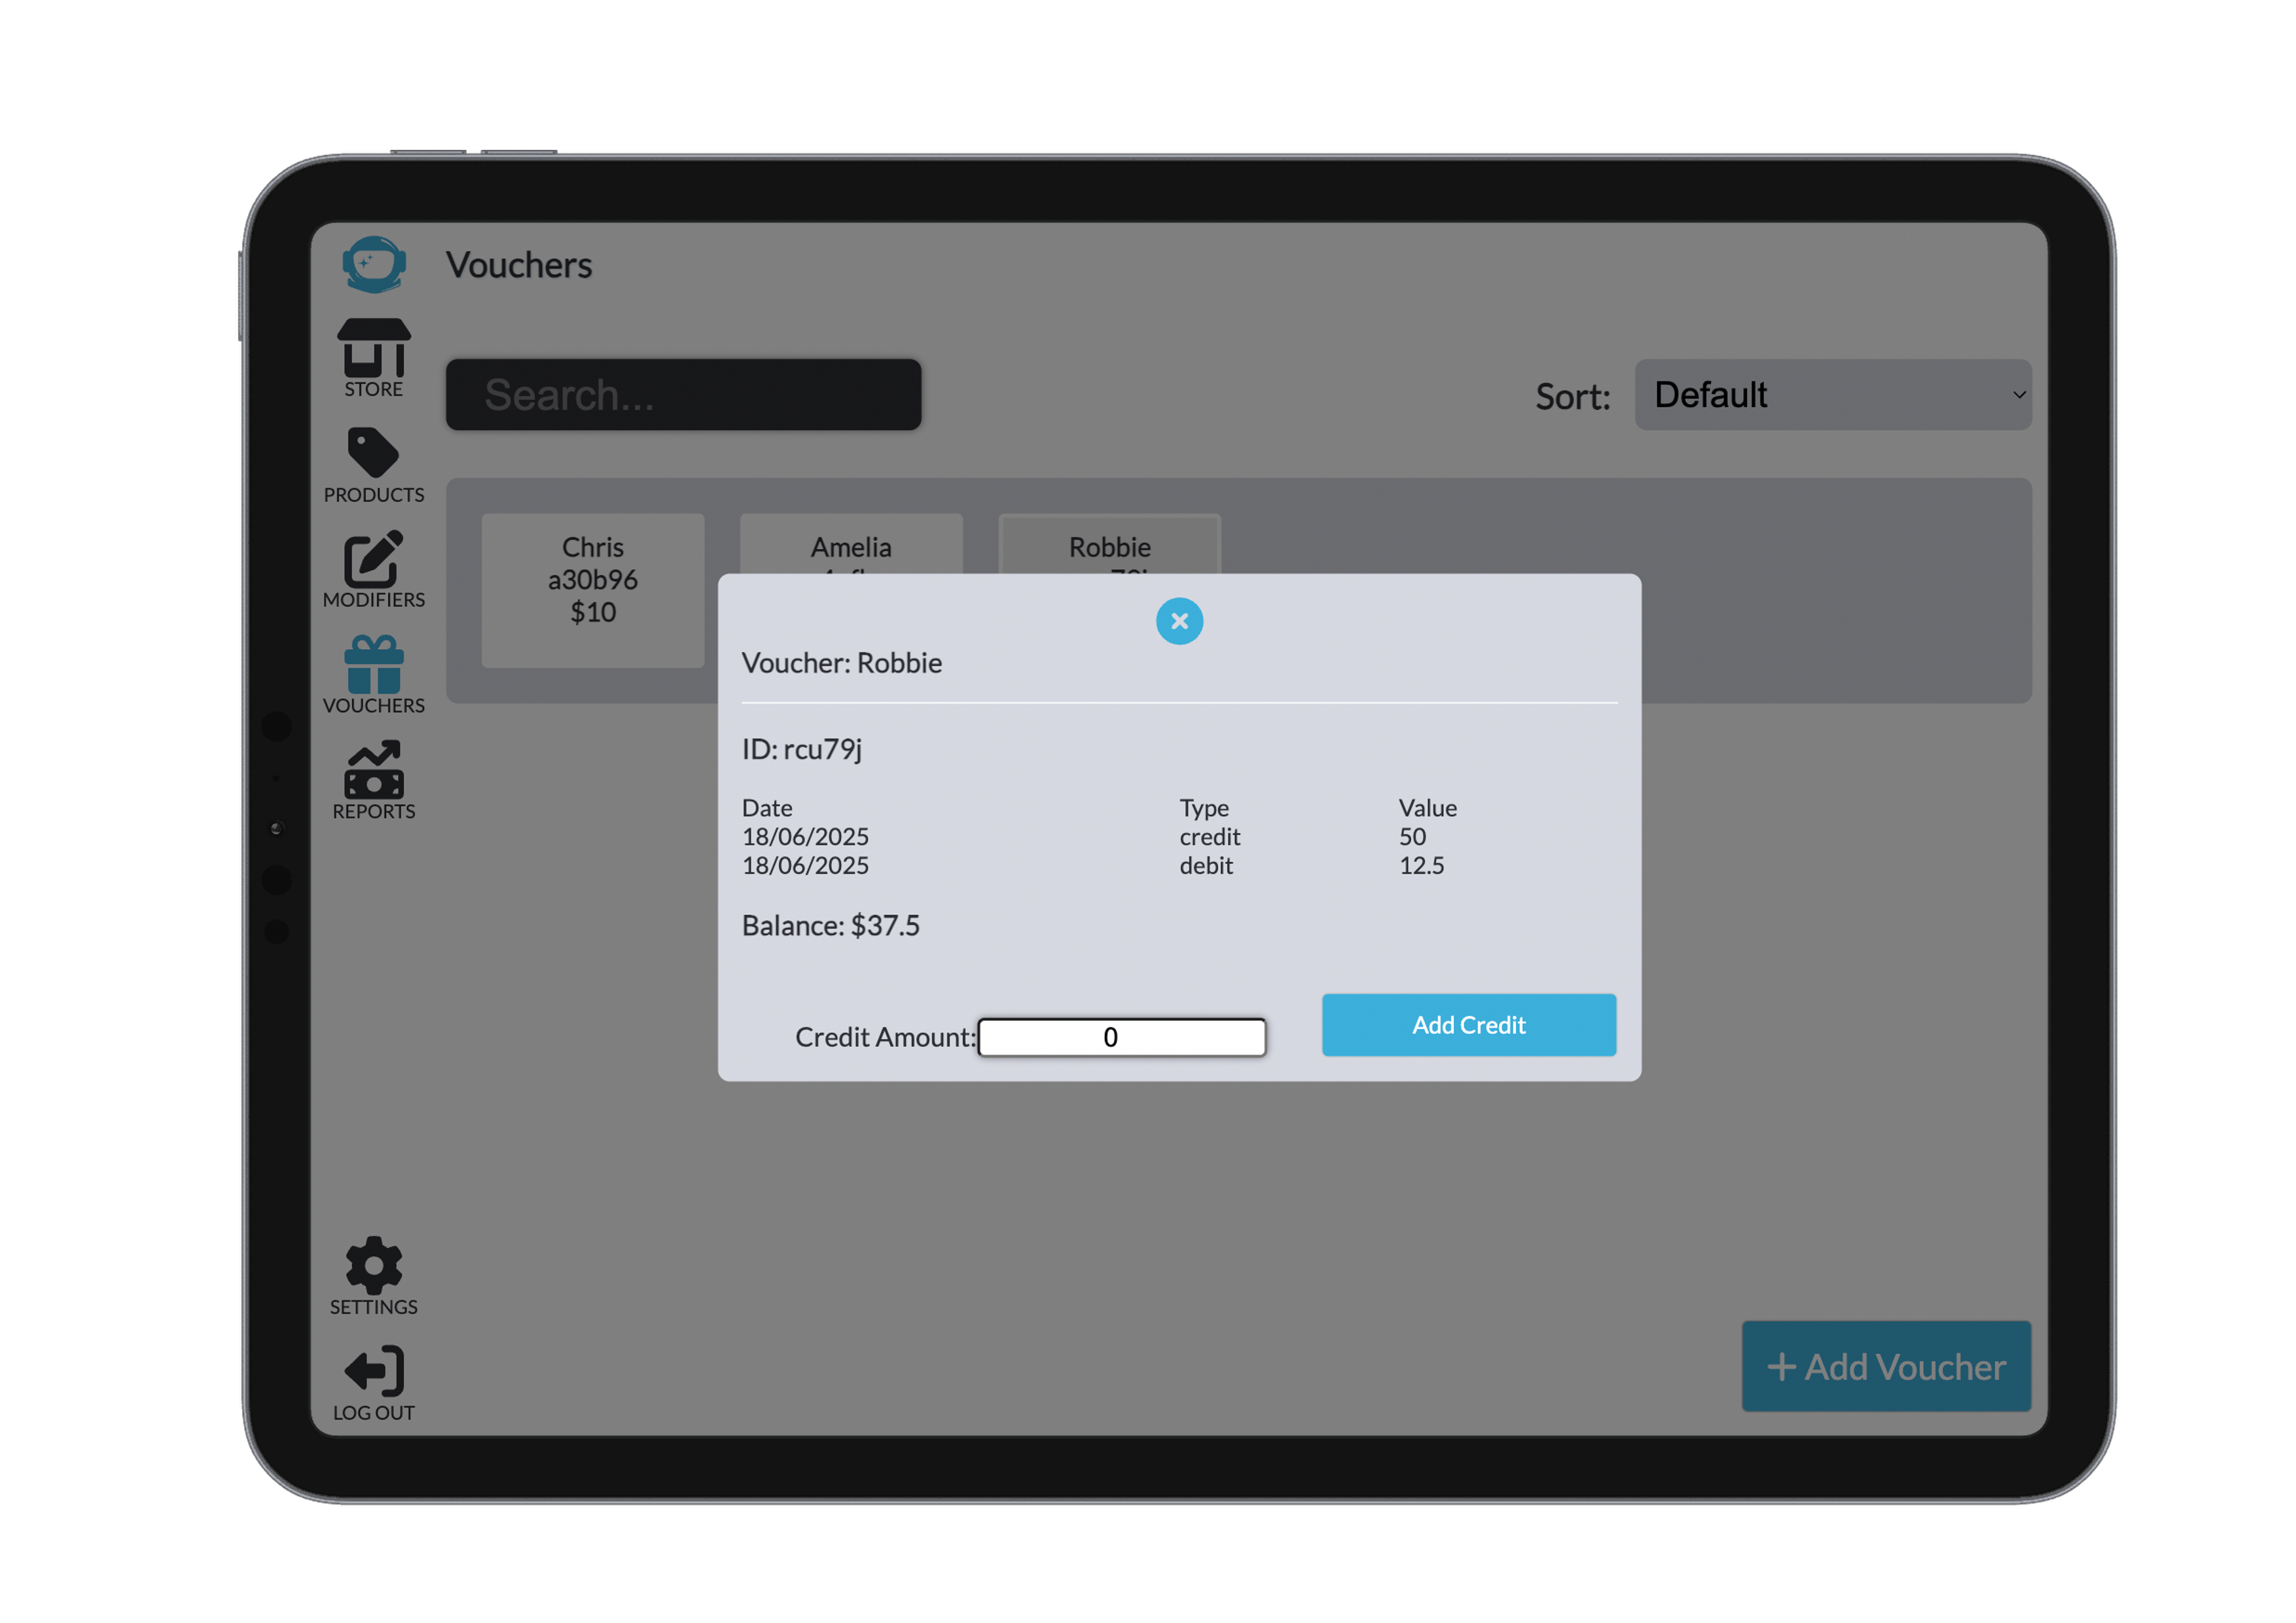Click the Add Voucher button

(x=1886, y=1367)
